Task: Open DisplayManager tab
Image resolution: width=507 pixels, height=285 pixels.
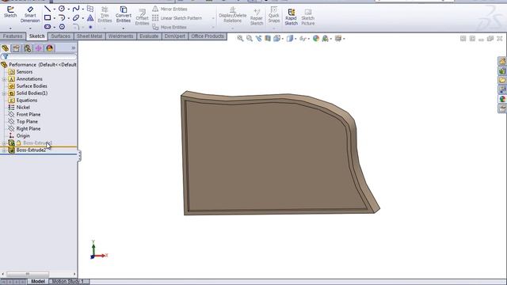Action: [49, 48]
